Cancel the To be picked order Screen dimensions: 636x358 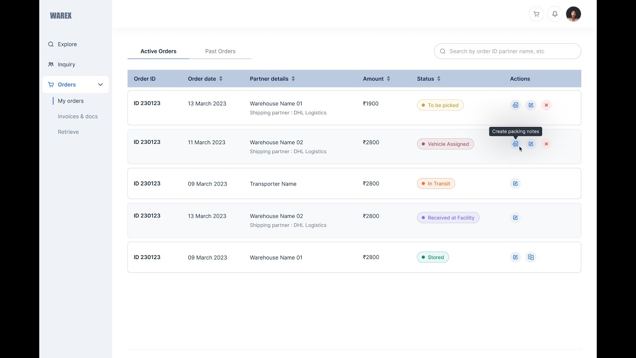pyautogui.click(x=546, y=105)
